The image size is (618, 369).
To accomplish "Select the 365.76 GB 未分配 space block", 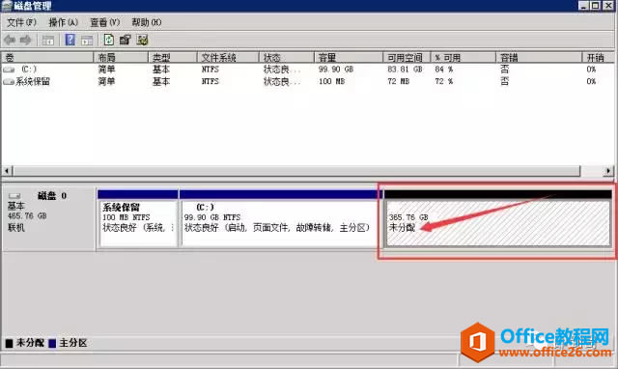I will (498, 219).
